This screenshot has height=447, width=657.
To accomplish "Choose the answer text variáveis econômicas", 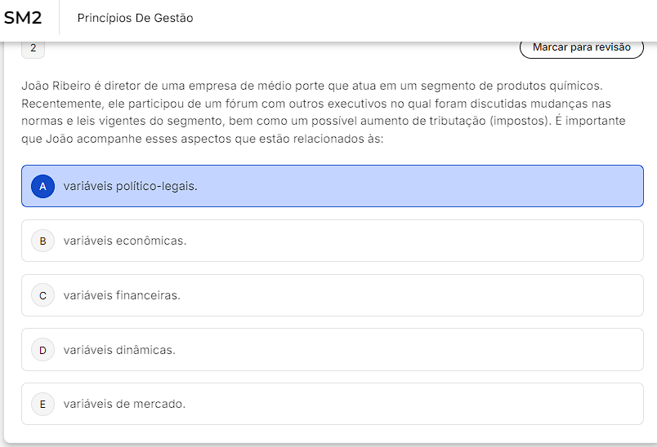I will pos(125,241).
